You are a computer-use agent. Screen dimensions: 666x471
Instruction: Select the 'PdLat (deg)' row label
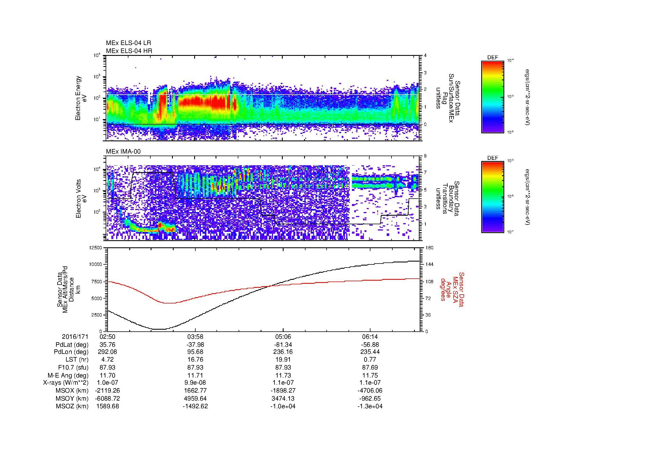72,345
